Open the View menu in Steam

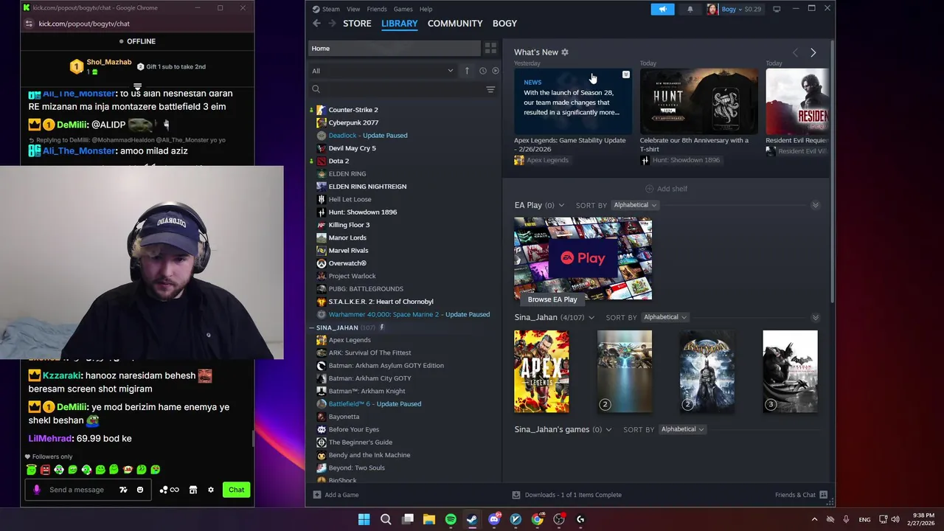(353, 9)
